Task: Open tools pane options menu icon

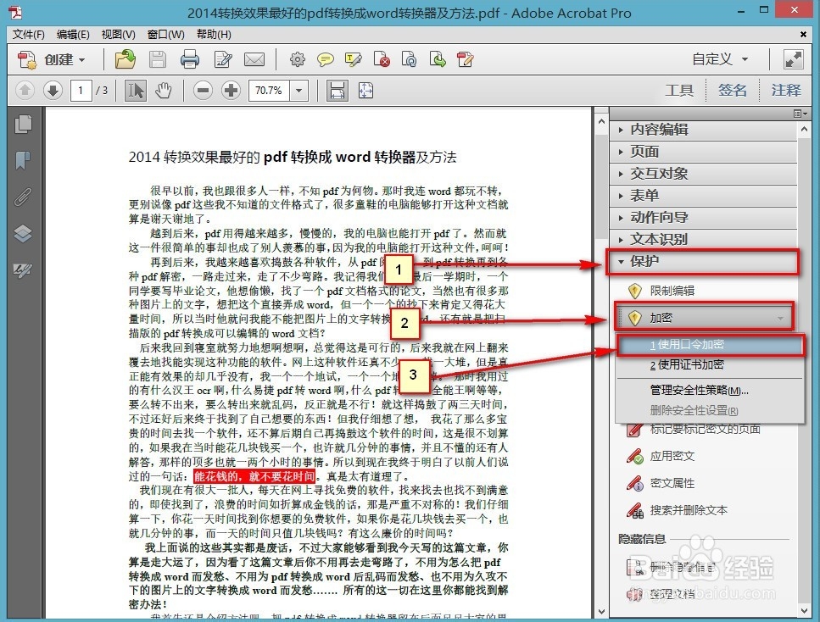Action: click(800, 114)
